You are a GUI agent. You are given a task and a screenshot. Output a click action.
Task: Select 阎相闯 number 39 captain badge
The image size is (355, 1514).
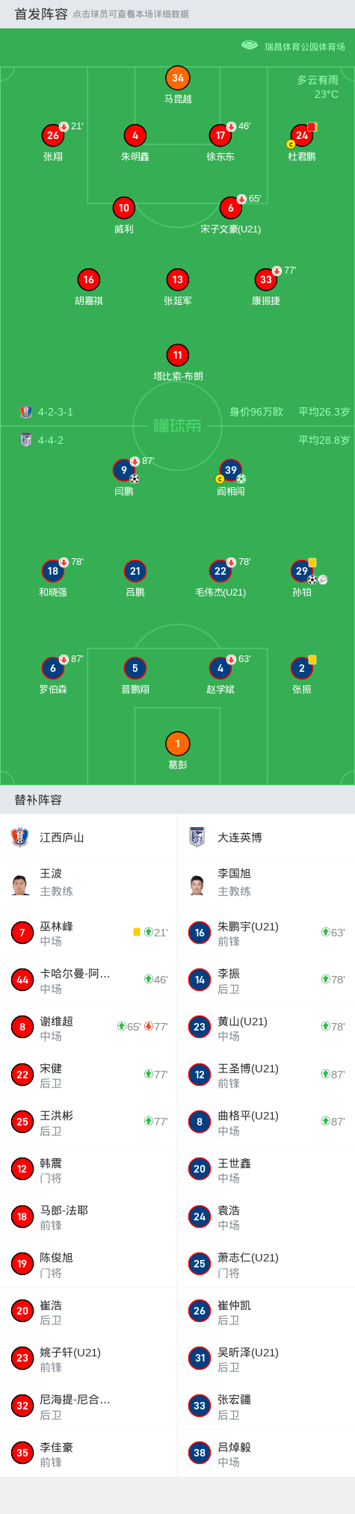point(231,470)
